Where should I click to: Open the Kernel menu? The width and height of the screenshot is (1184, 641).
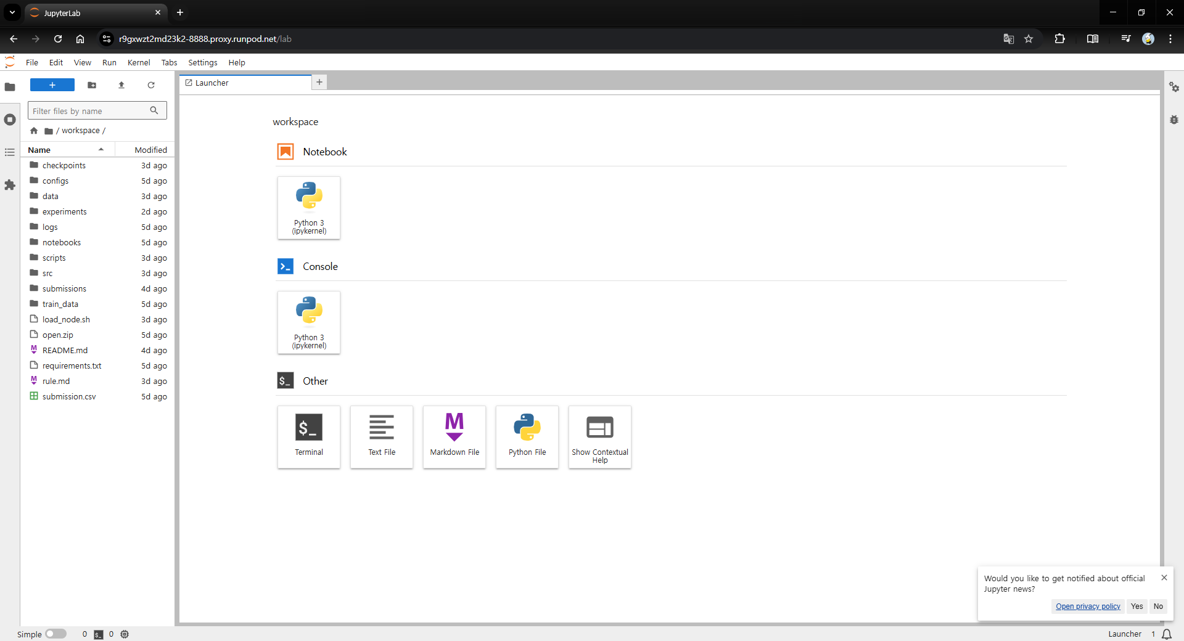[139, 62]
